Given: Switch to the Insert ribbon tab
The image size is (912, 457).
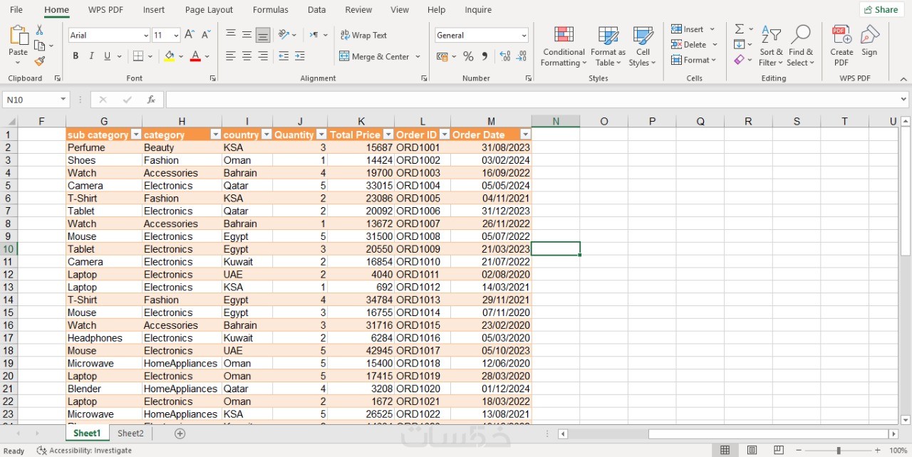Looking at the screenshot, I should coord(154,10).
